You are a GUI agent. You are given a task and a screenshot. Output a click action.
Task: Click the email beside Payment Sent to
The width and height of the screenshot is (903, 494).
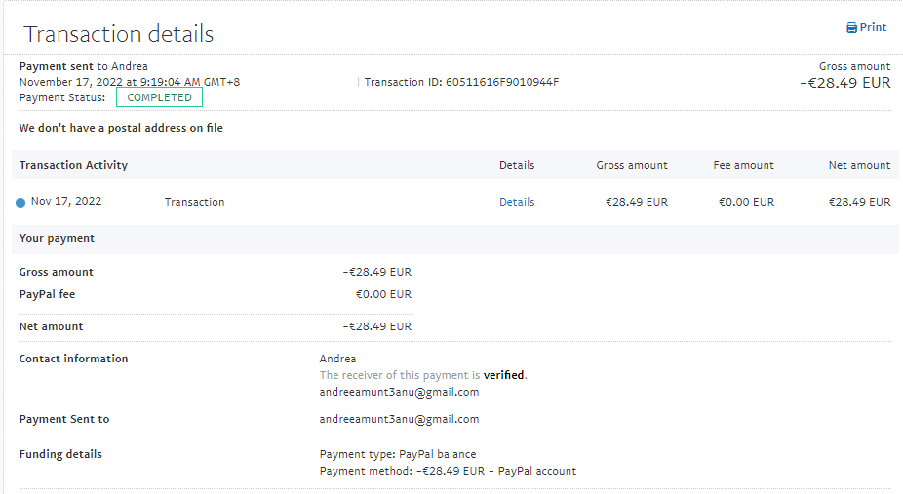pyautogui.click(x=399, y=419)
